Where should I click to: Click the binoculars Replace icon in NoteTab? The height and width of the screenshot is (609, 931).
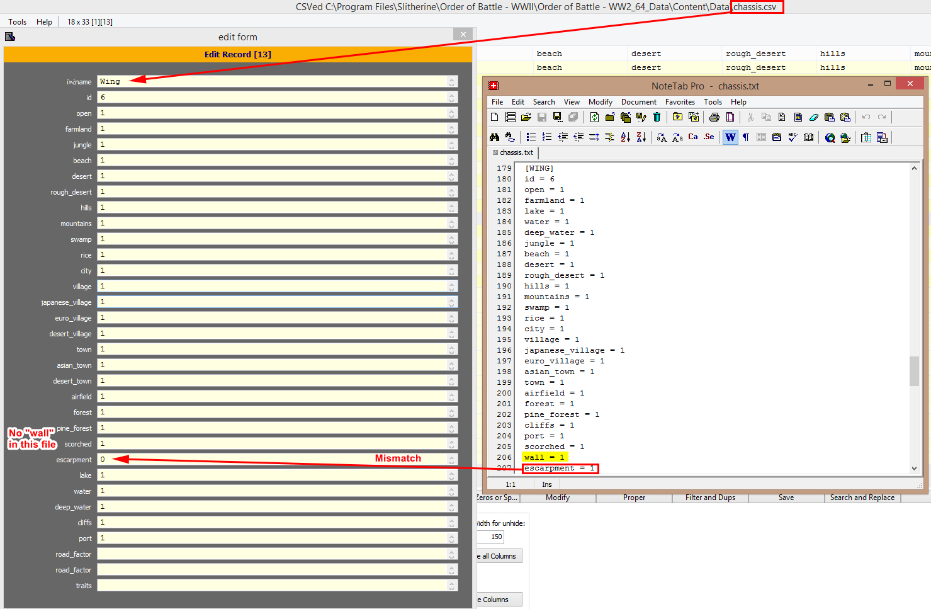pyautogui.click(x=511, y=137)
